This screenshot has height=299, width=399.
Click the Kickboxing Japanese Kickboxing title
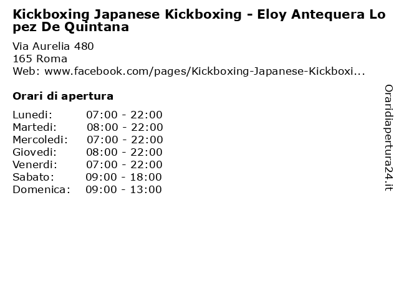click(x=199, y=21)
